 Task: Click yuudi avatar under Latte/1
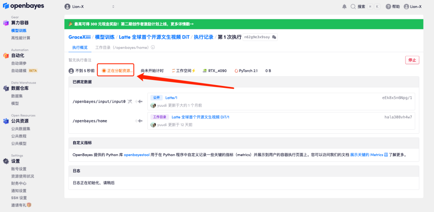[x=153, y=106]
